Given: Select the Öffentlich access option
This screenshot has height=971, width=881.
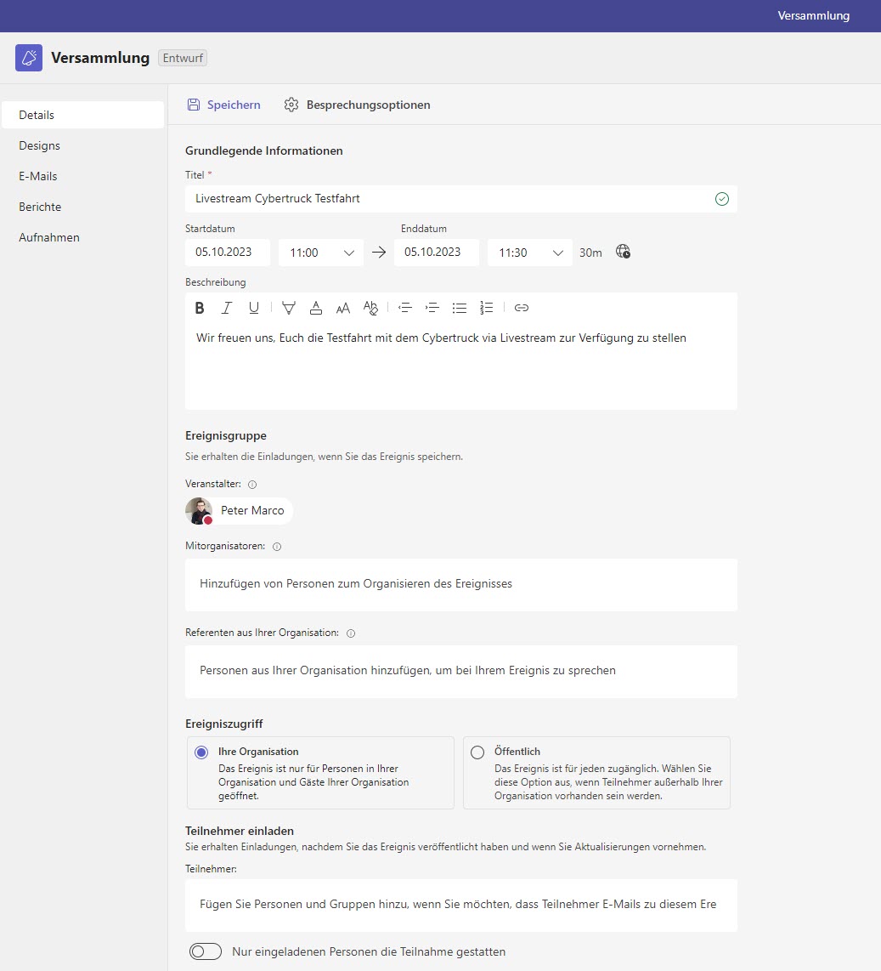Looking at the screenshot, I should (x=477, y=752).
